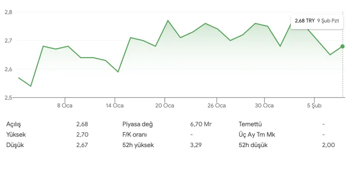The width and height of the screenshot is (354, 181).
Task: Click the 20 Oca axis date
Action: (164, 106)
